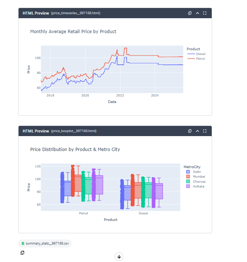The width and height of the screenshot is (247, 262).
Task: Copy the price_timeseries HTML preview
Action: pyautogui.click(x=190, y=13)
